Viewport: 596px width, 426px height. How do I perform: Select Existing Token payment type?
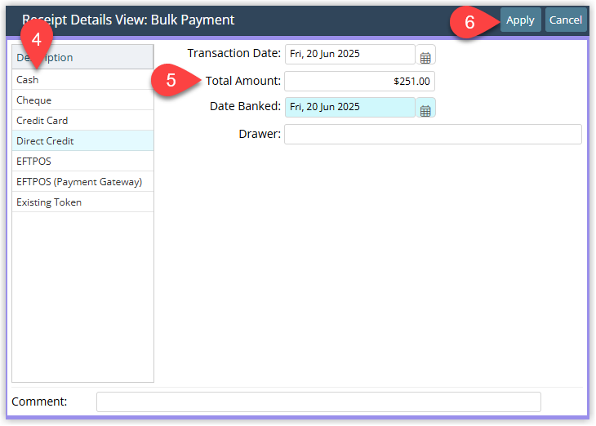coord(82,202)
